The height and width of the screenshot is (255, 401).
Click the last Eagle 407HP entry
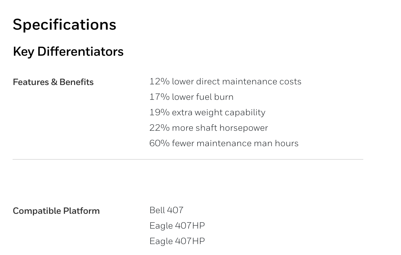tap(177, 241)
